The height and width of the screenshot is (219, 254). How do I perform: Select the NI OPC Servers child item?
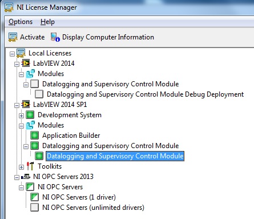tap(60, 187)
